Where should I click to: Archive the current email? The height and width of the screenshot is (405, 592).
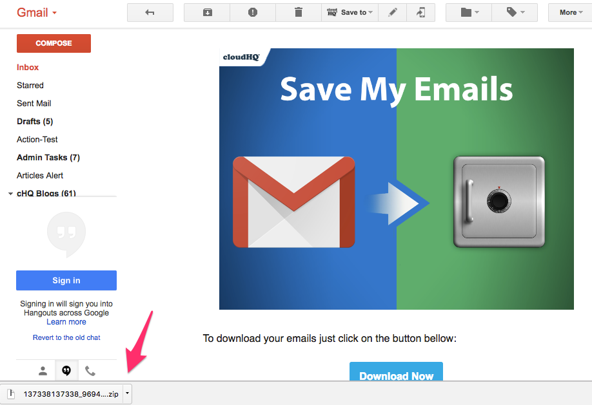coord(206,12)
